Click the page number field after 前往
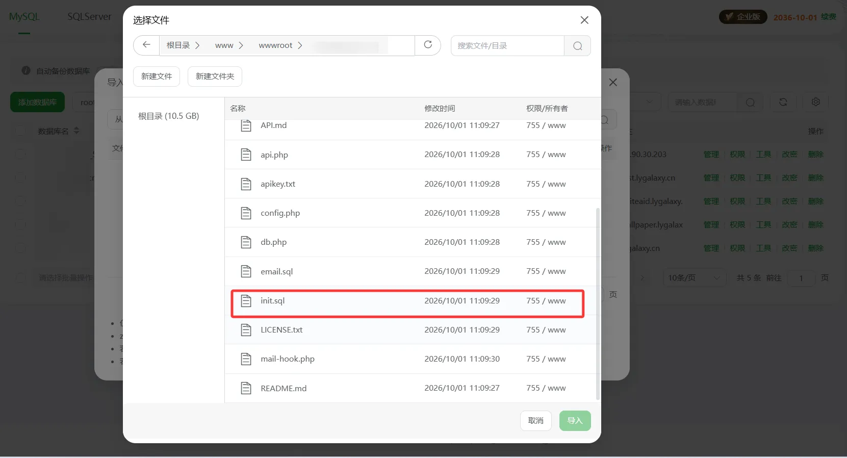 tap(801, 278)
